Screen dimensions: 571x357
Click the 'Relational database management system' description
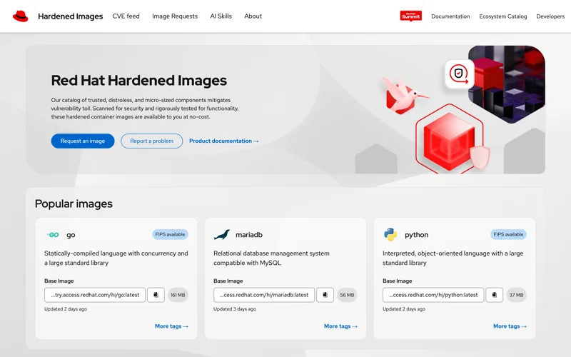tap(271, 258)
